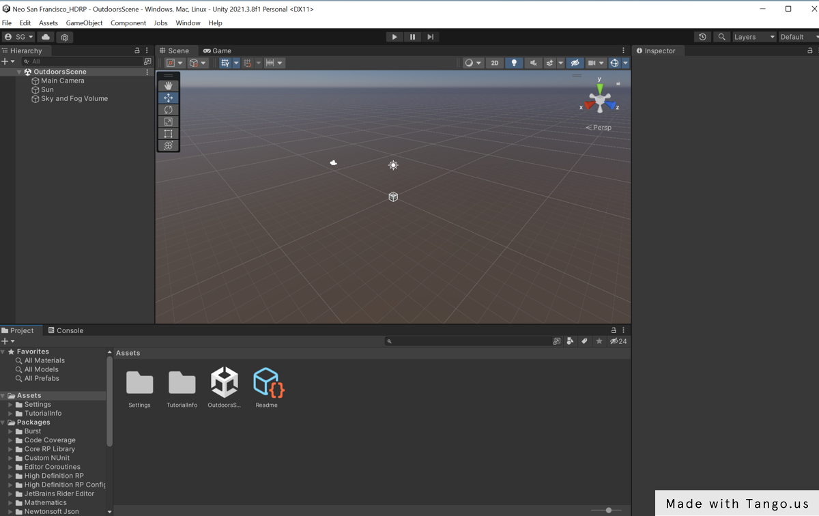Open scene camera settings dropdown
Viewport: 819px width, 516px height.
tap(596, 63)
